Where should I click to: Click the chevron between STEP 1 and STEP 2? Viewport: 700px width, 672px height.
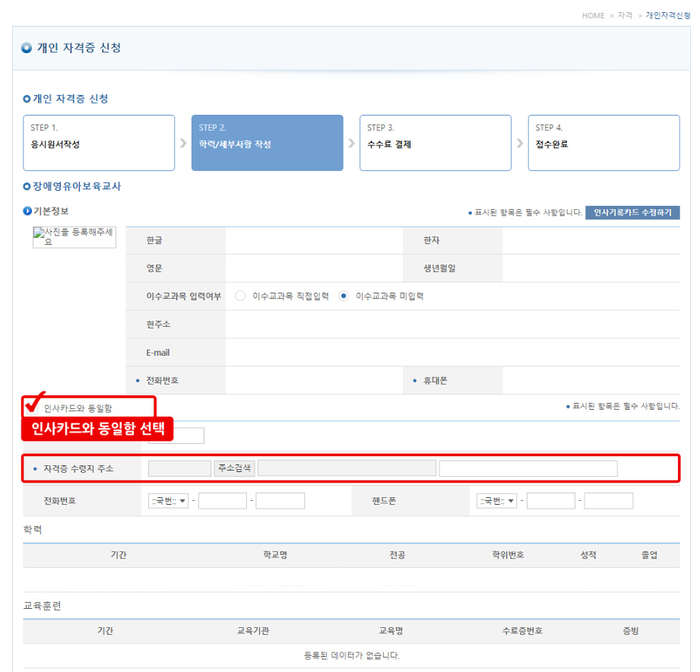(183, 143)
